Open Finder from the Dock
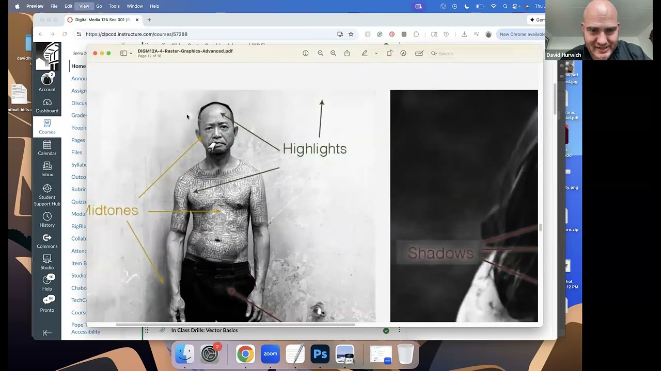 click(184, 355)
